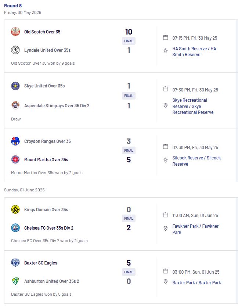Select the Ashburton United green shield logo
Image resolution: width=238 pixels, height=306 pixels.
pyautogui.click(x=15, y=281)
